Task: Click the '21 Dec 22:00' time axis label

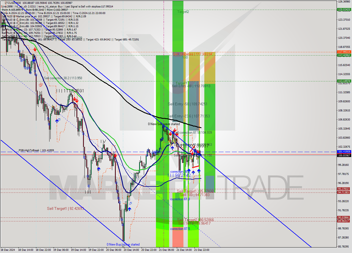Action: (202, 250)
